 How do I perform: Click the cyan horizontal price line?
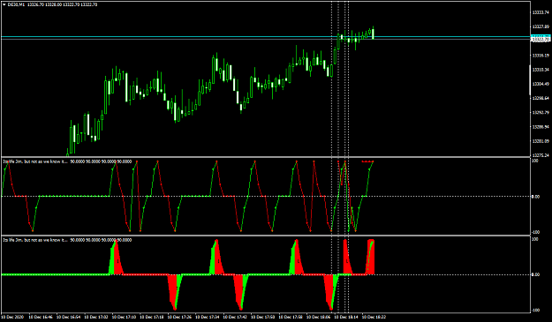266,36
